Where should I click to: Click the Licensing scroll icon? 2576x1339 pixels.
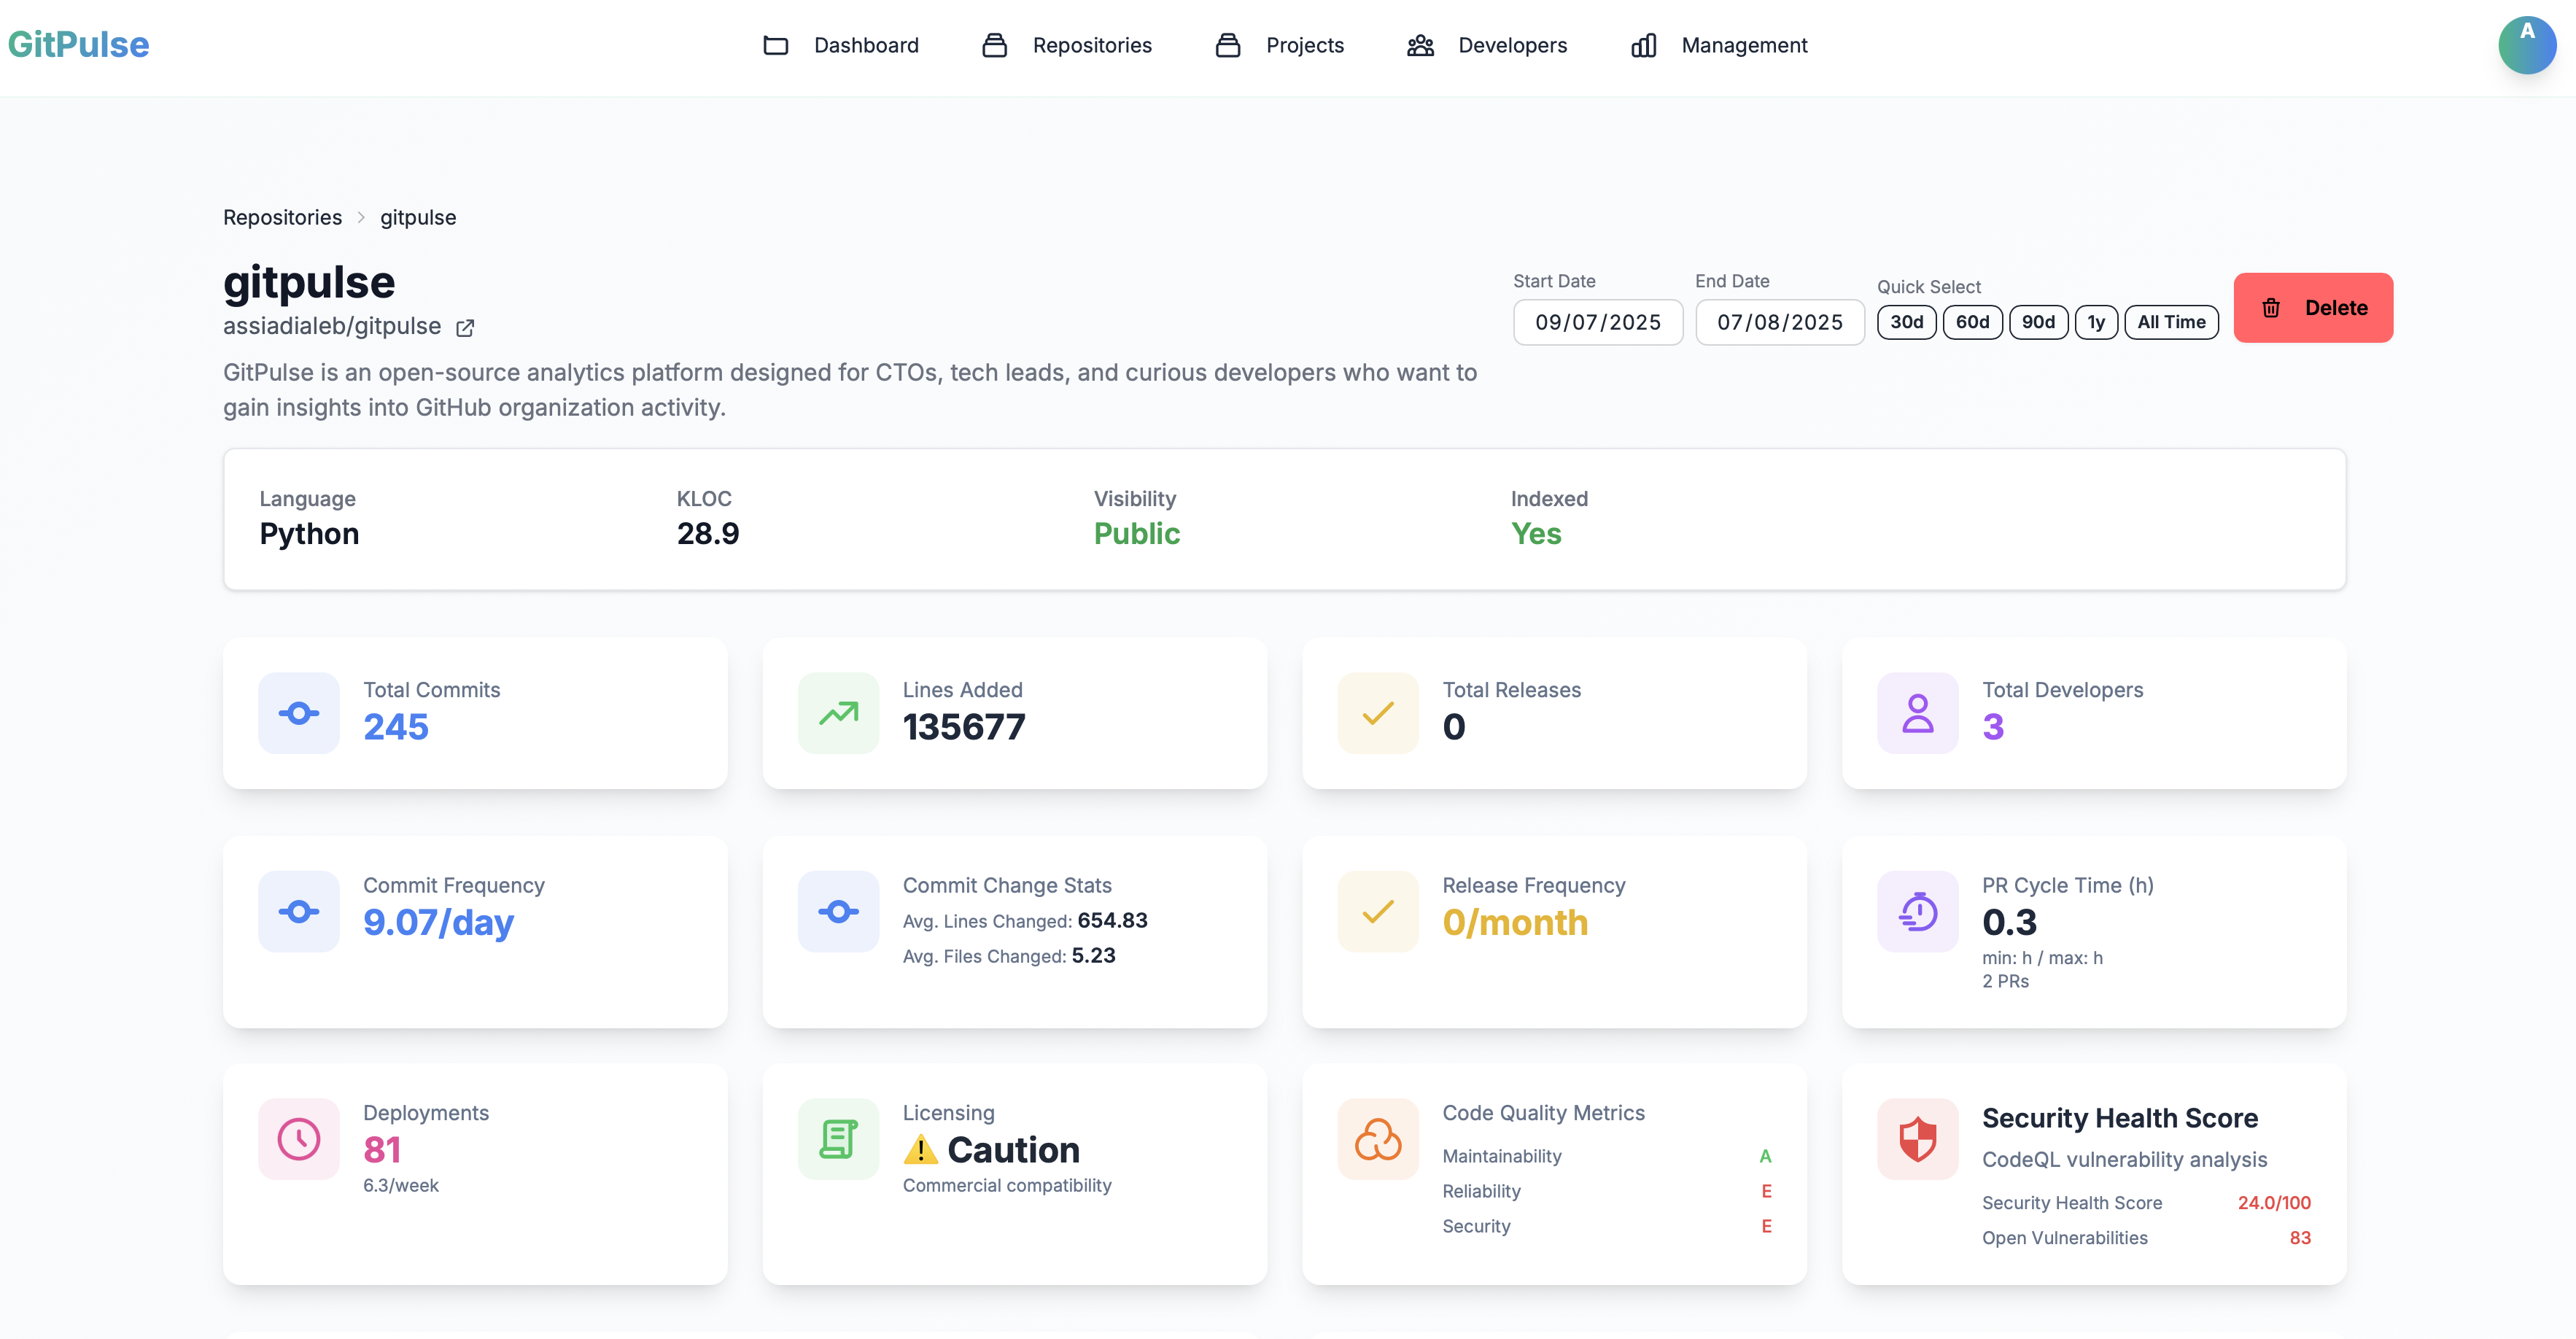(x=839, y=1139)
